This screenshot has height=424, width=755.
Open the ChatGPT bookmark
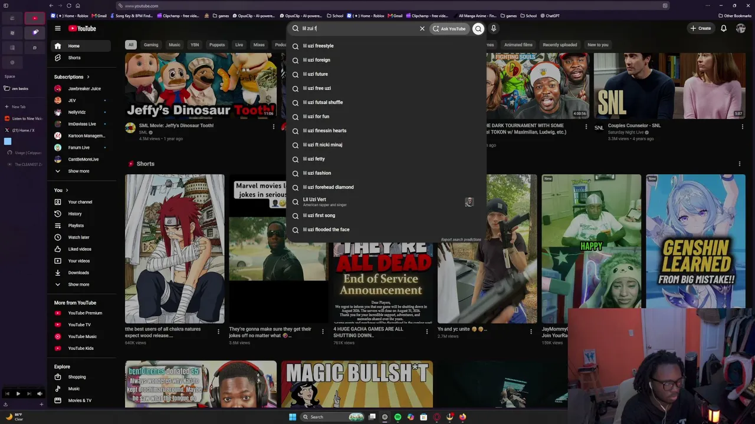click(x=550, y=16)
